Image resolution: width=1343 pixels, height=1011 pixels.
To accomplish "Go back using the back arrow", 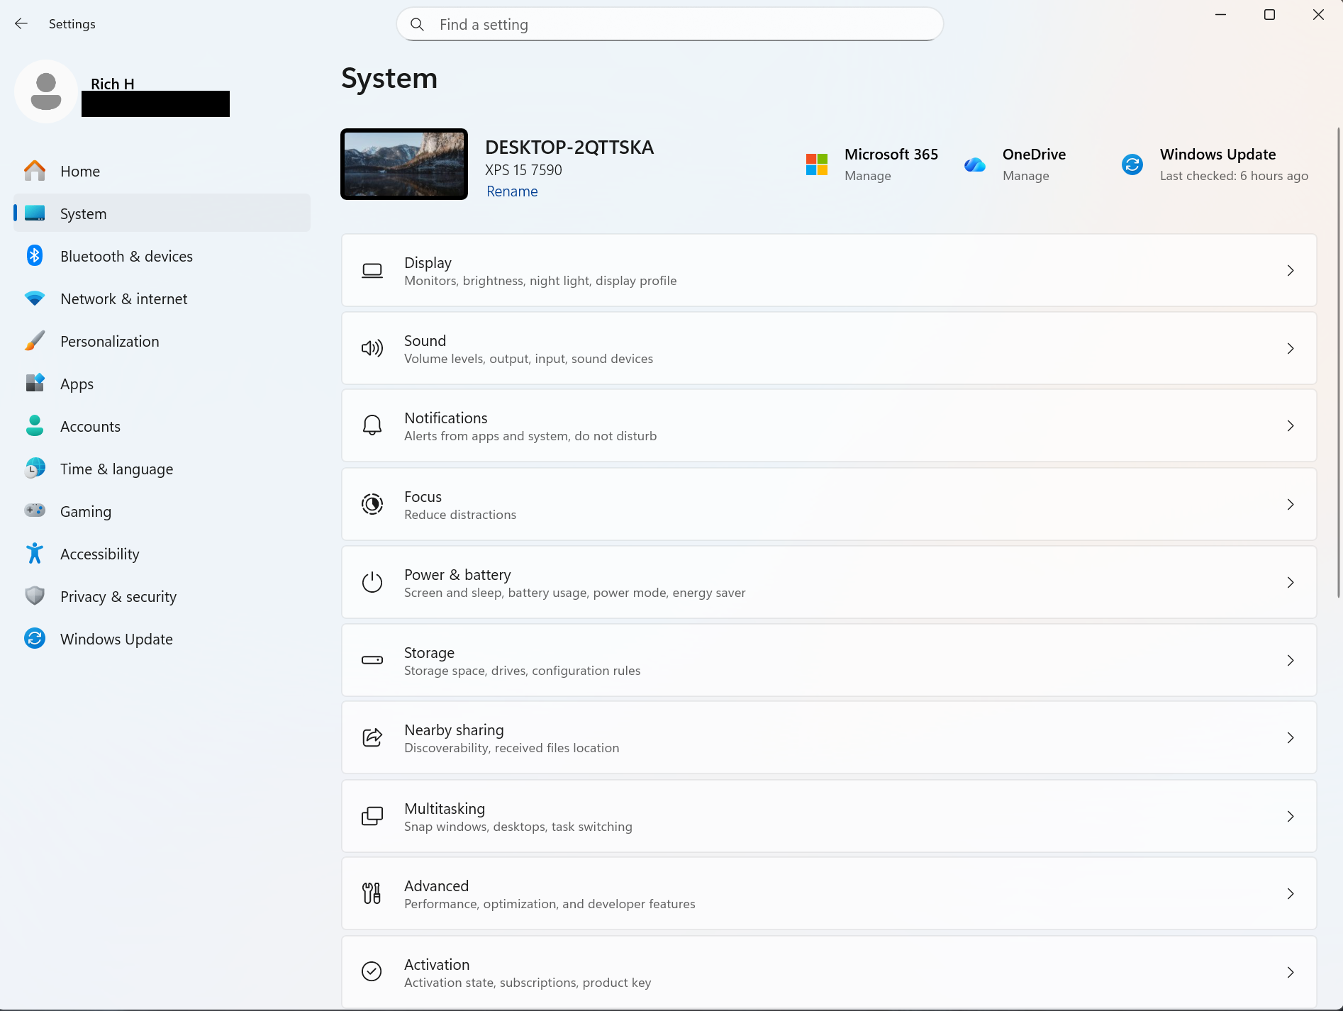I will pyautogui.click(x=21, y=23).
